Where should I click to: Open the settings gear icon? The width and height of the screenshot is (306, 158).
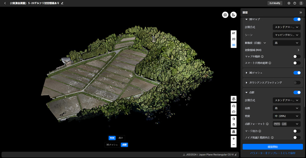point(289,3)
